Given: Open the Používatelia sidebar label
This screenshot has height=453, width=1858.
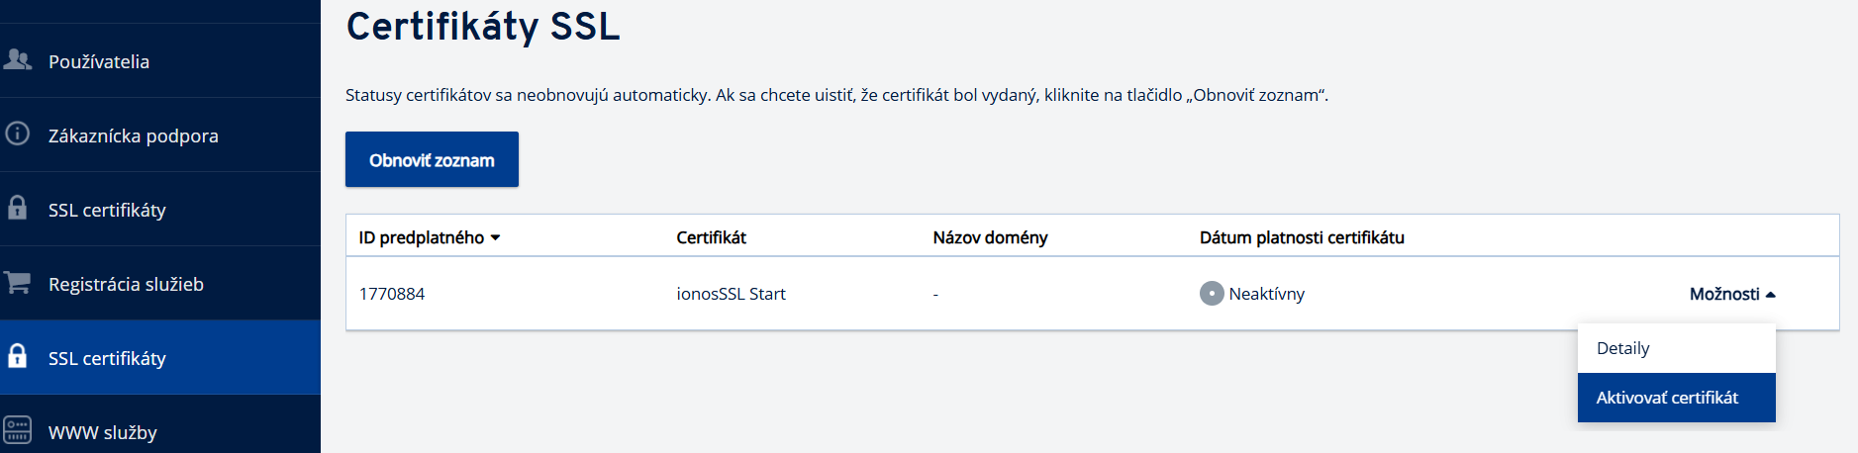Looking at the screenshot, I should point(99,61).
